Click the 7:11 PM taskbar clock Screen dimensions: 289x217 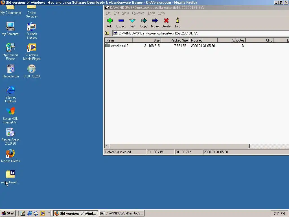point(279,214)
